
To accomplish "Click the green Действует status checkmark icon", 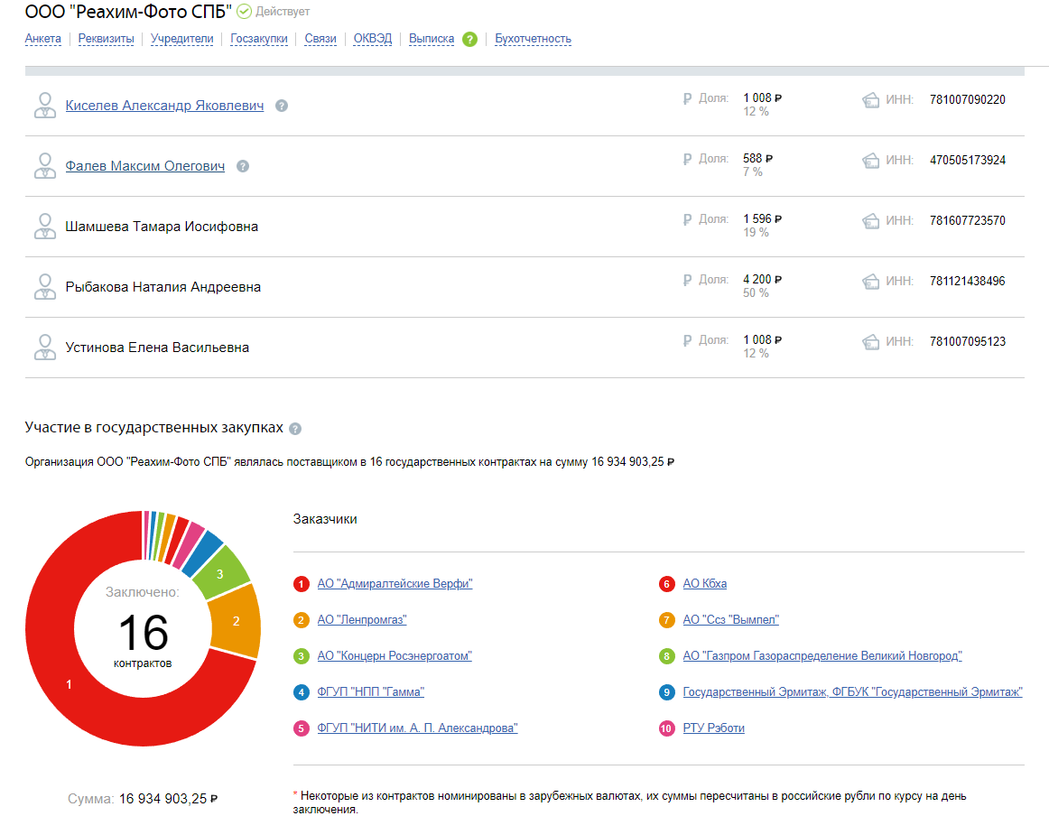I will coord(244,12).
